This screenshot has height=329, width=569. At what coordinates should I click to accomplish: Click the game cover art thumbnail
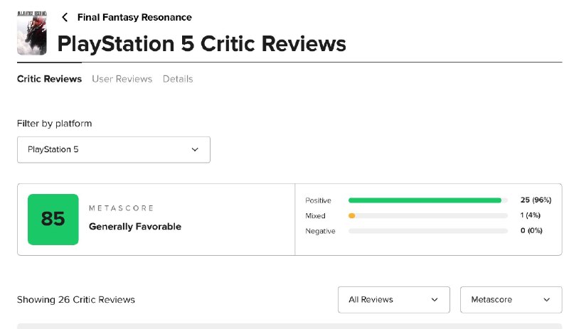[32, 33]
